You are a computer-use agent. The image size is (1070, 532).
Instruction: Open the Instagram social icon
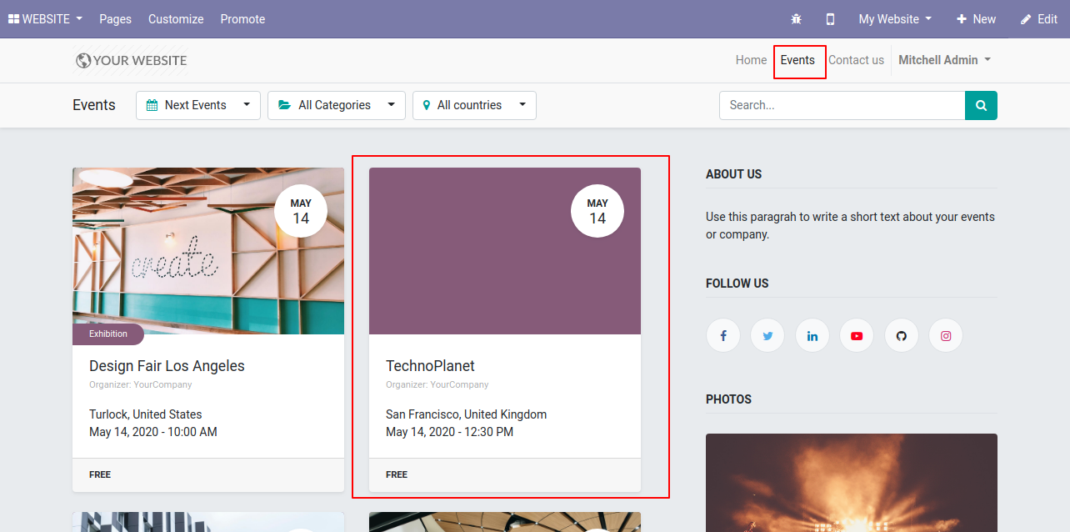pos(946,336)
